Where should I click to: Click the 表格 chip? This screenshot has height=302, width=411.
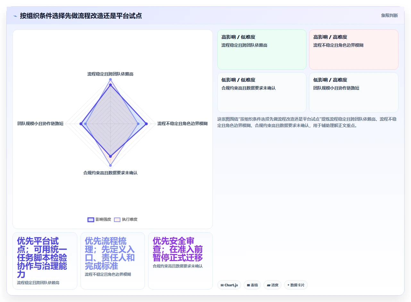[x=252, y=285]
